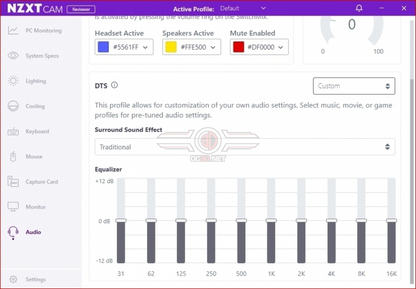The image size is (416, 289).
Task: Open notifications bell
Action: click(359, 8)
